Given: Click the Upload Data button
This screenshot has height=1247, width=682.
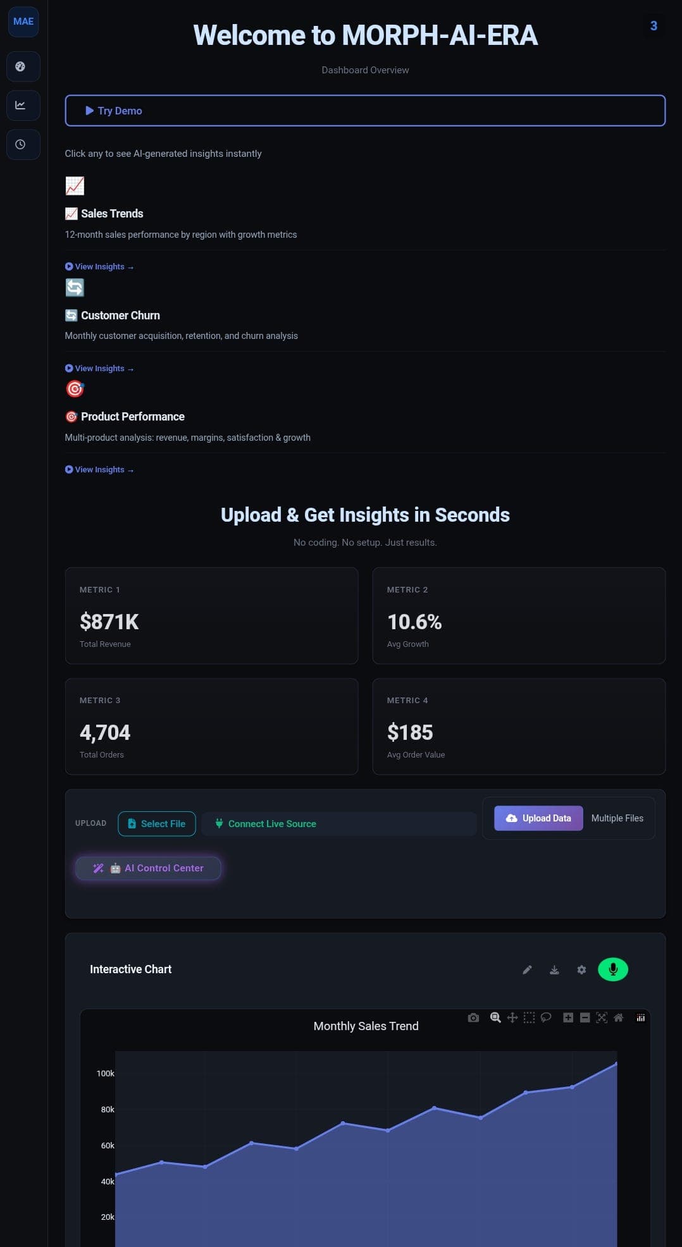Looking at the screenshot, I should (538, 818).
